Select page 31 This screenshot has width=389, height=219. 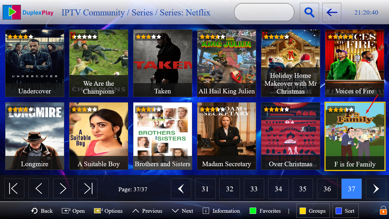point(205,189)
